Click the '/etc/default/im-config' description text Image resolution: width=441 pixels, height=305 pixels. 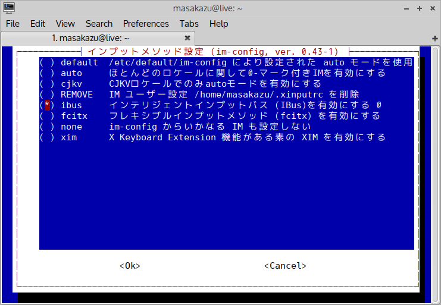[168, 62]
